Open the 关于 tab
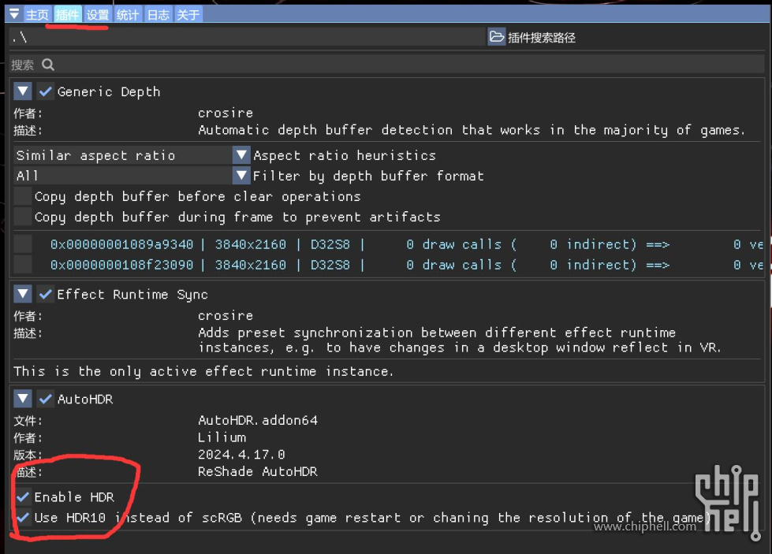 tap(188, 15)
